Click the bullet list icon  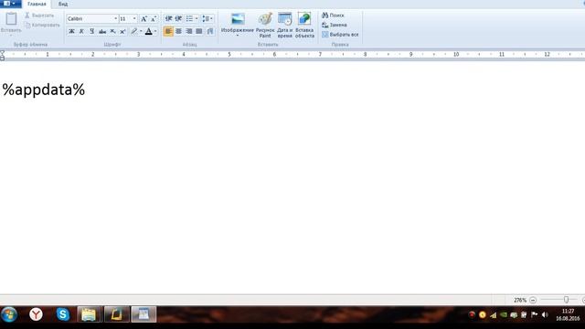[x=189, y=18]
